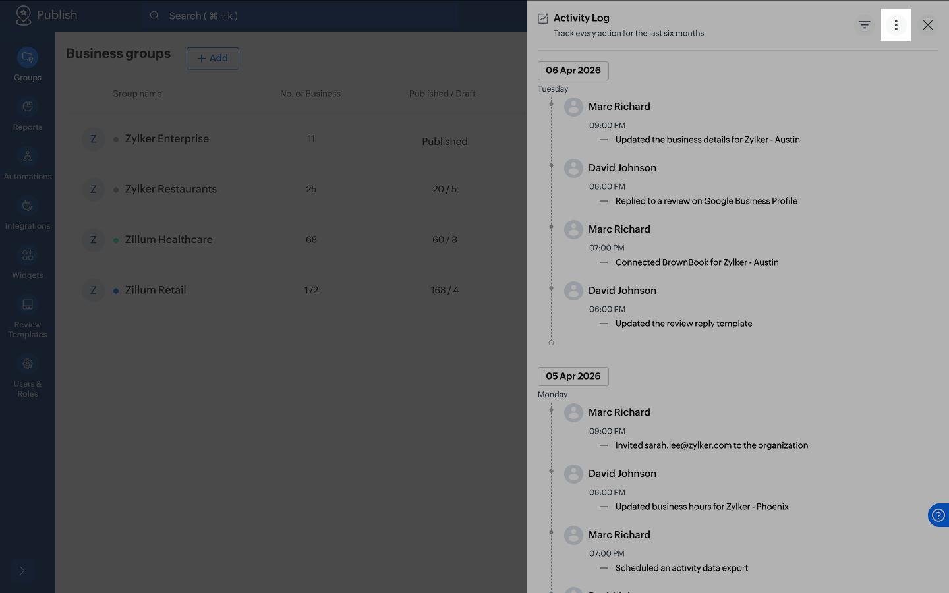Viewport: 949px width, 593px height.
Task: Open Users & Roles settings
Action: pos(28,376)
